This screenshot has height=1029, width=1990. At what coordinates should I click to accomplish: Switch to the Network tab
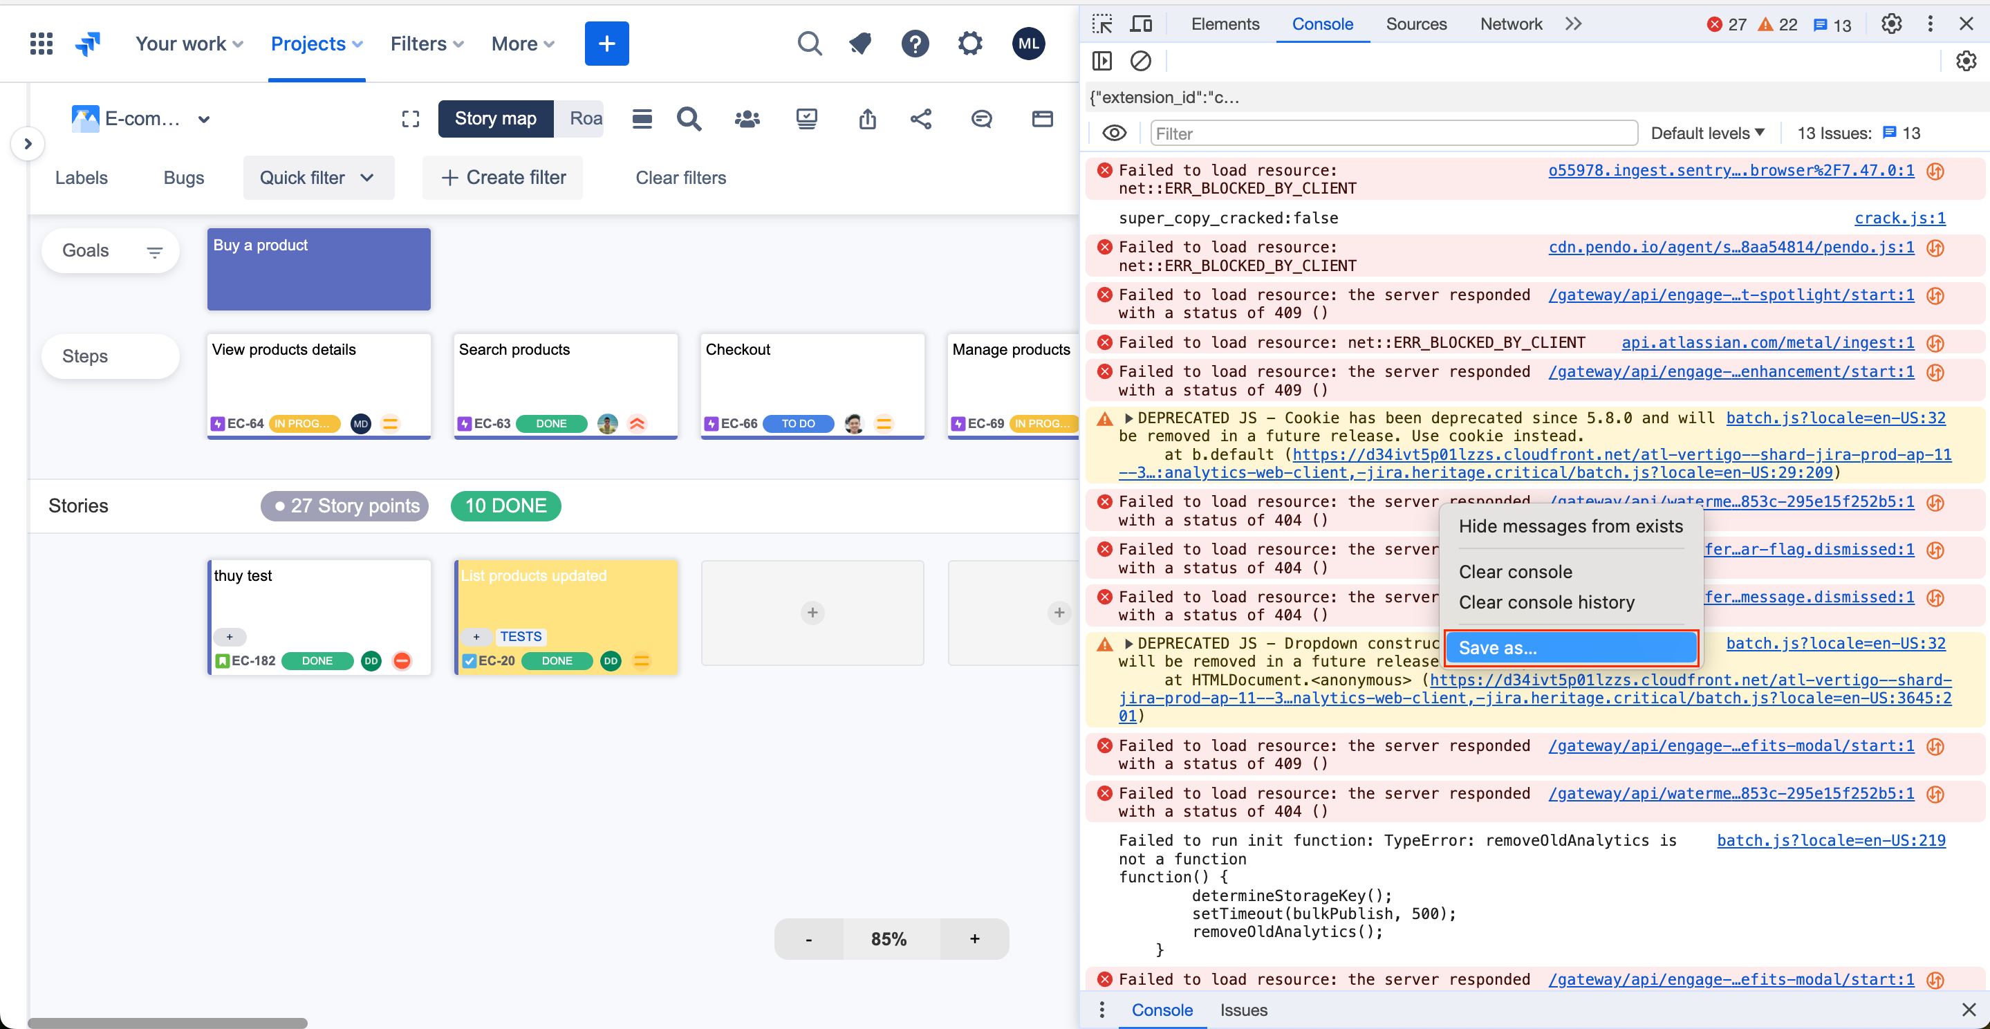[1510, 24]
